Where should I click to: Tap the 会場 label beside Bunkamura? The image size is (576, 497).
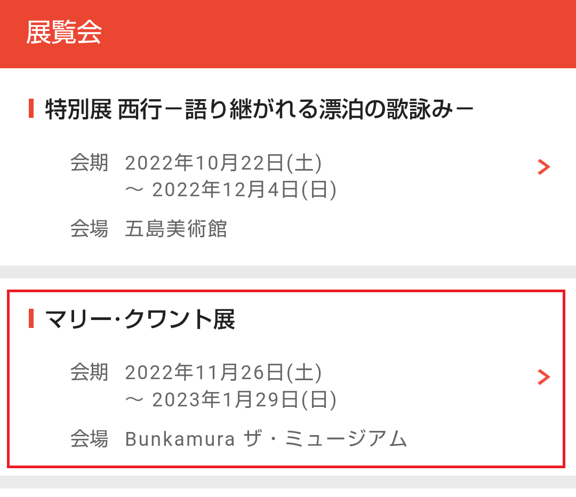pyautogui.click(x=89, y=439)
